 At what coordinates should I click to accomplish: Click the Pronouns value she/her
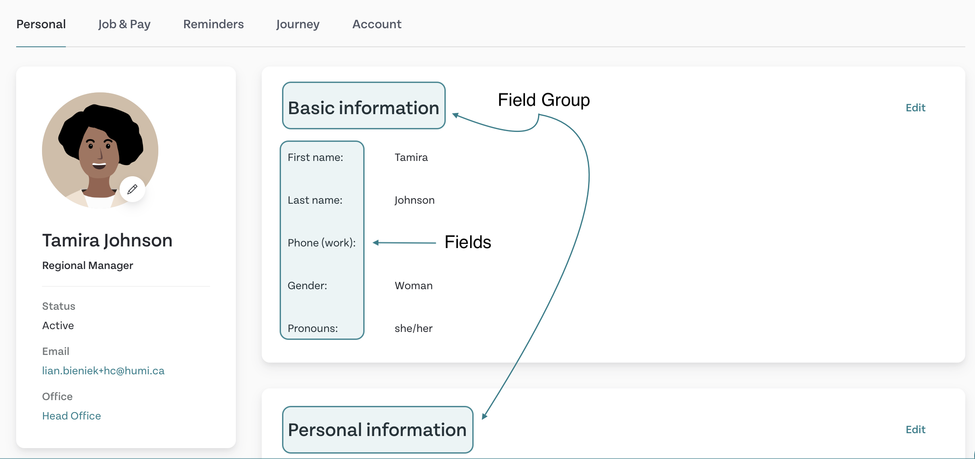pyautogui.click(x=414, y=328)
